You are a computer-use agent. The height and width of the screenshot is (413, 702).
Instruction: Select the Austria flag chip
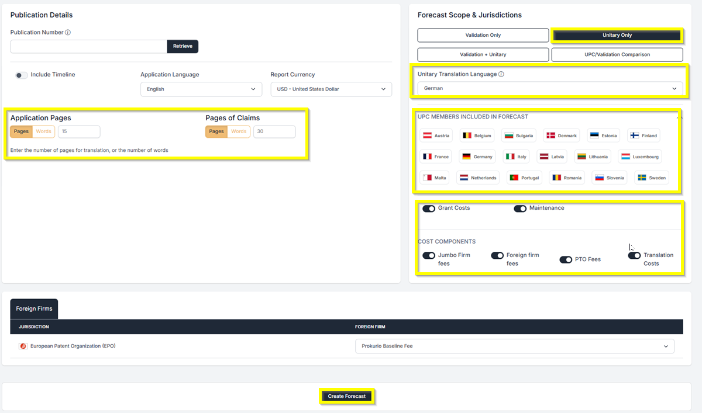point(436,136)
